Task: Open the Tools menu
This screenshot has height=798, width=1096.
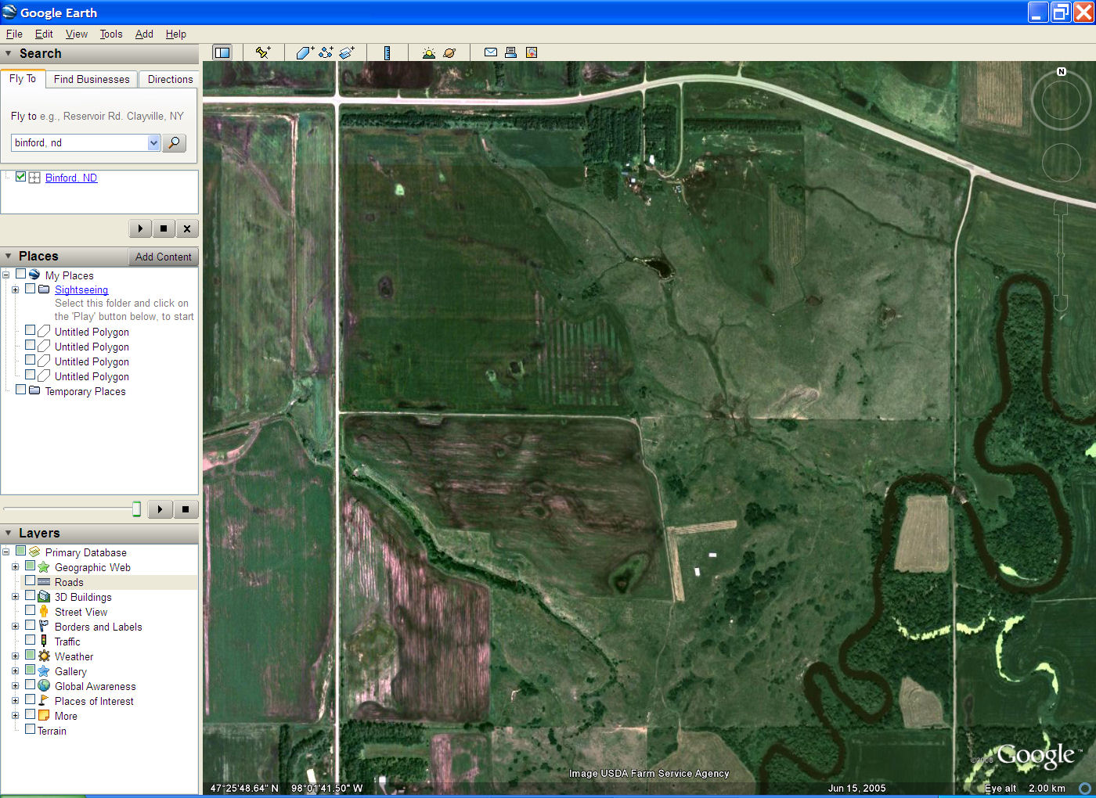Action: click(111, 34)
